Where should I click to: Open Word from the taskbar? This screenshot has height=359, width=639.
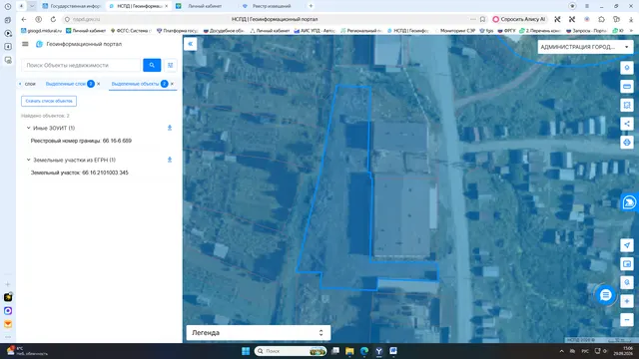coord(393,351)
